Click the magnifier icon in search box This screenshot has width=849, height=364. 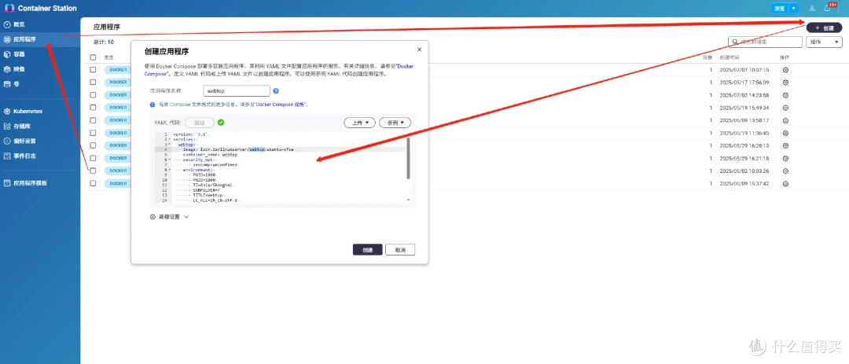pos(735,42)
